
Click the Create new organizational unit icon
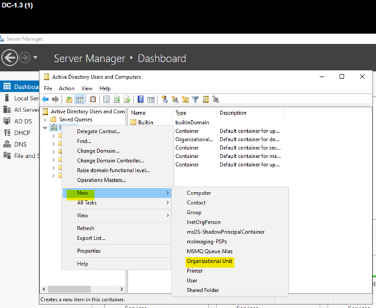click(x=185, y=99)
